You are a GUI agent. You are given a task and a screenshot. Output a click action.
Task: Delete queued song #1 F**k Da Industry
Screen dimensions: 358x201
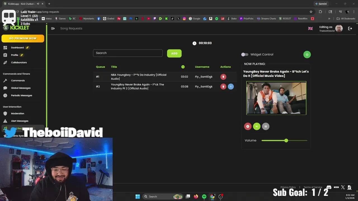point(223,77)
